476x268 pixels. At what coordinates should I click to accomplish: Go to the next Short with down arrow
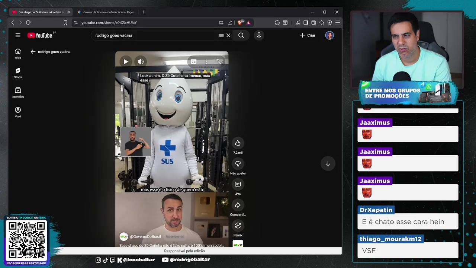(x=328, y=164)
